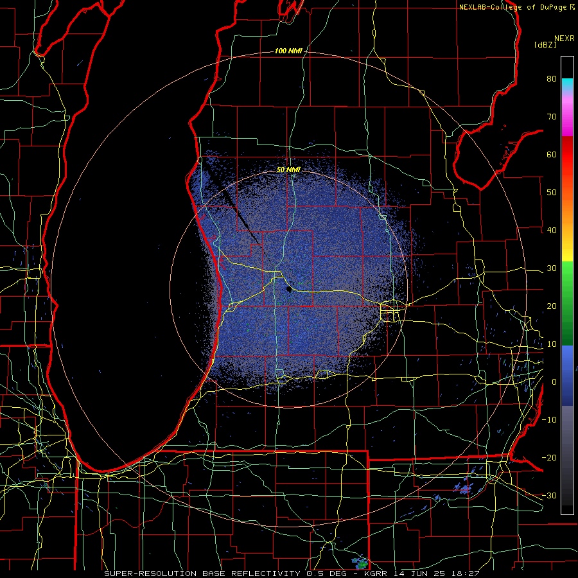Select the 0 value on the dBZ scale

pyautogui.click(x=554, y=382)
